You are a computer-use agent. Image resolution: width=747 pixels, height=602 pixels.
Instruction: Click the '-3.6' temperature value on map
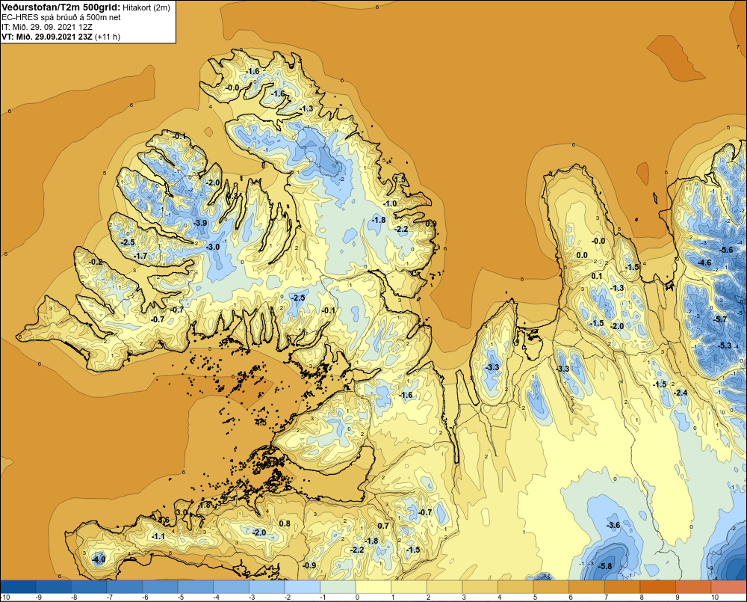point(613,525)
